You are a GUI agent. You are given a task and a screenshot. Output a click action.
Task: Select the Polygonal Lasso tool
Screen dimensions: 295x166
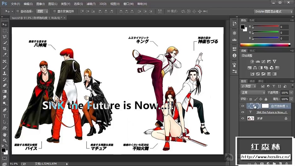pyautogui.click(x=4, y=37)
